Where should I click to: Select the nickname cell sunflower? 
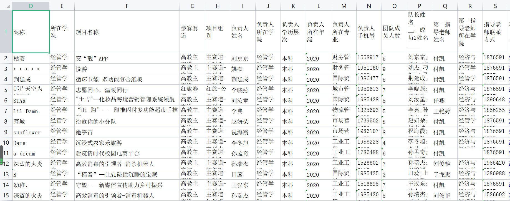(x=31, y=132)
